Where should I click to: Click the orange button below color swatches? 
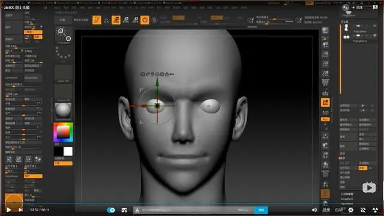pyautogui.click(x=63, y=163)
